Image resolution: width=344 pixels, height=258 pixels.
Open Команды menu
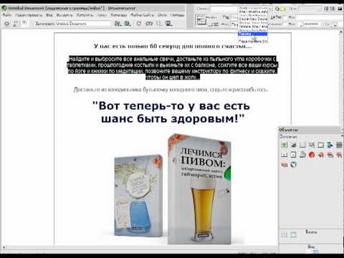coord(119,15)
